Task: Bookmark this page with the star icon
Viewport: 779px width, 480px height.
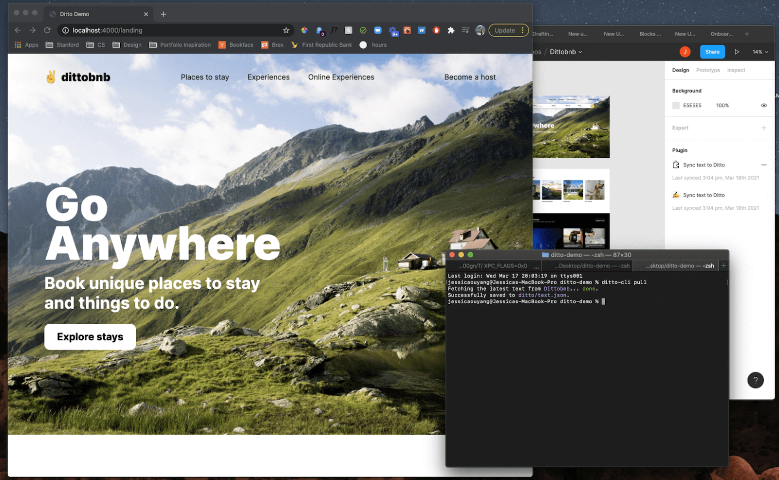Action: [x=286, y=30]
